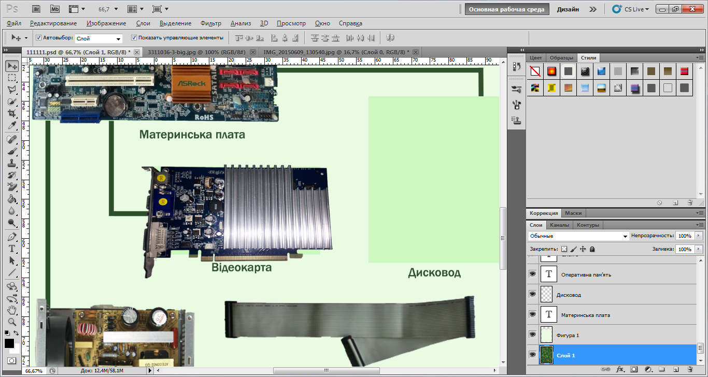This screenshot has width=708, height=377.
Task: Delete layer using the Layers panel trash icon
Action: point(690,370)
